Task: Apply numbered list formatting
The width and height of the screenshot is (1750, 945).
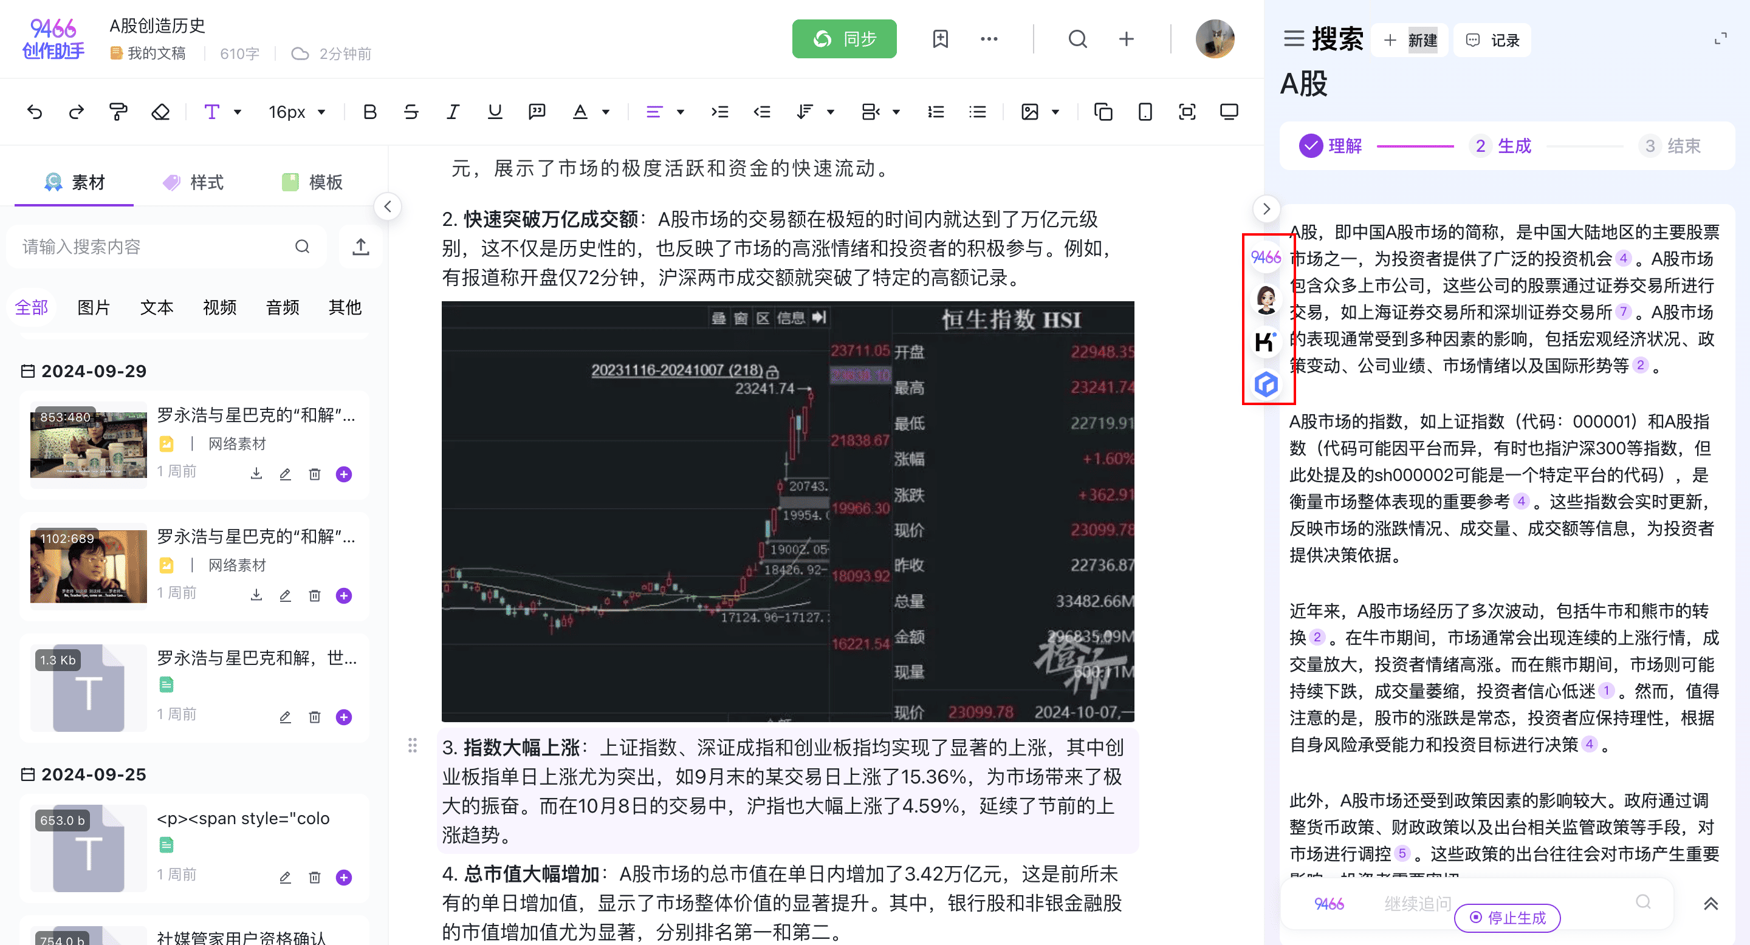Action: pos(936,112)
